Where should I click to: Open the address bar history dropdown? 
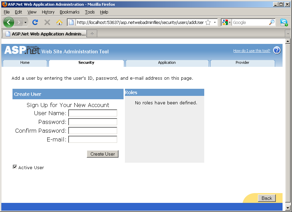tap(215, 22)
